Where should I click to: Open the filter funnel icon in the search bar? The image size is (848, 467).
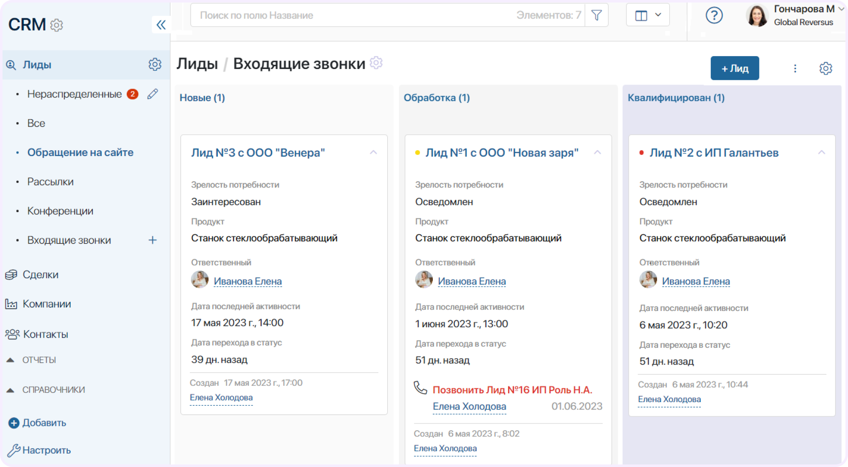click(597, 15)
